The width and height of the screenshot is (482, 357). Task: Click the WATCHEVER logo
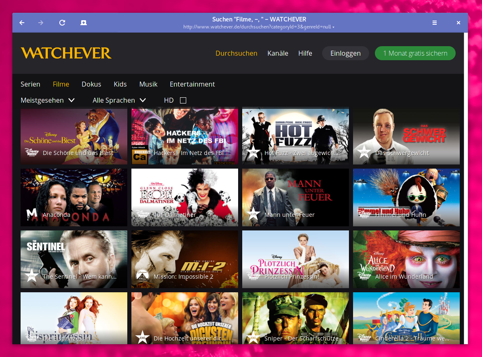click(66, 53)
